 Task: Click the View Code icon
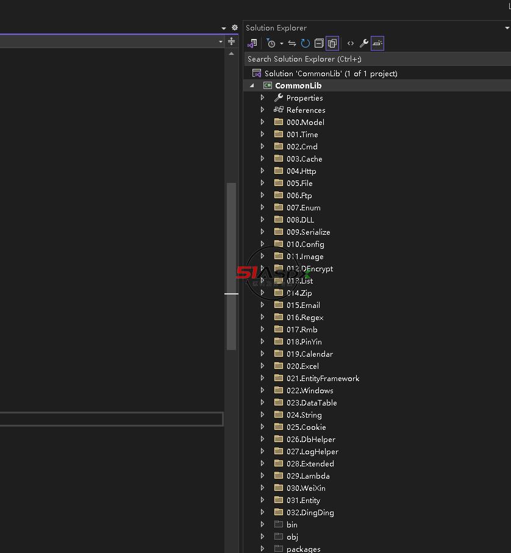(351, 43)
